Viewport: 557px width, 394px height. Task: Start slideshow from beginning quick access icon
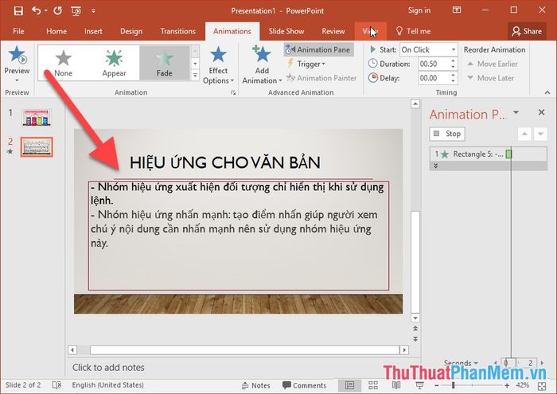pos(76,11)
